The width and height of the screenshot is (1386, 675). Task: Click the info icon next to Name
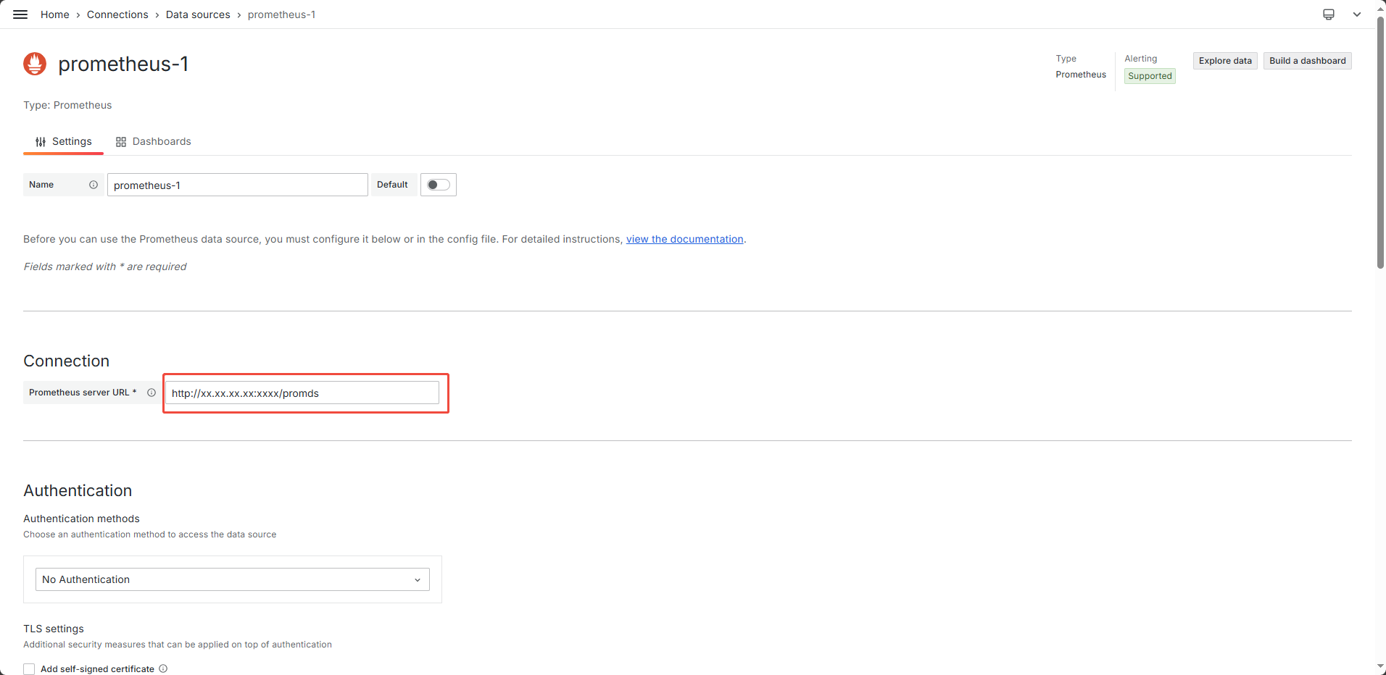(94, 185)
